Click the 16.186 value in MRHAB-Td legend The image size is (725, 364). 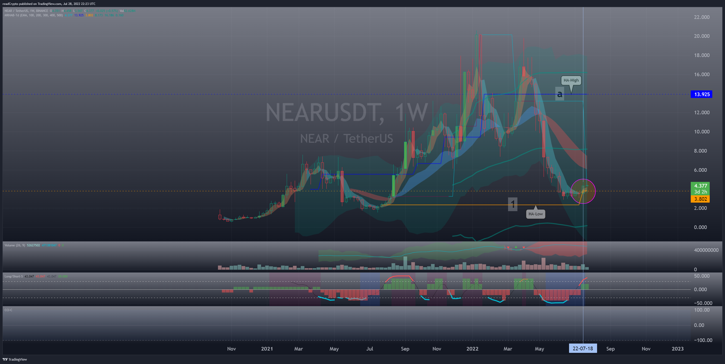pyautogui.click(x=109, y=15)
